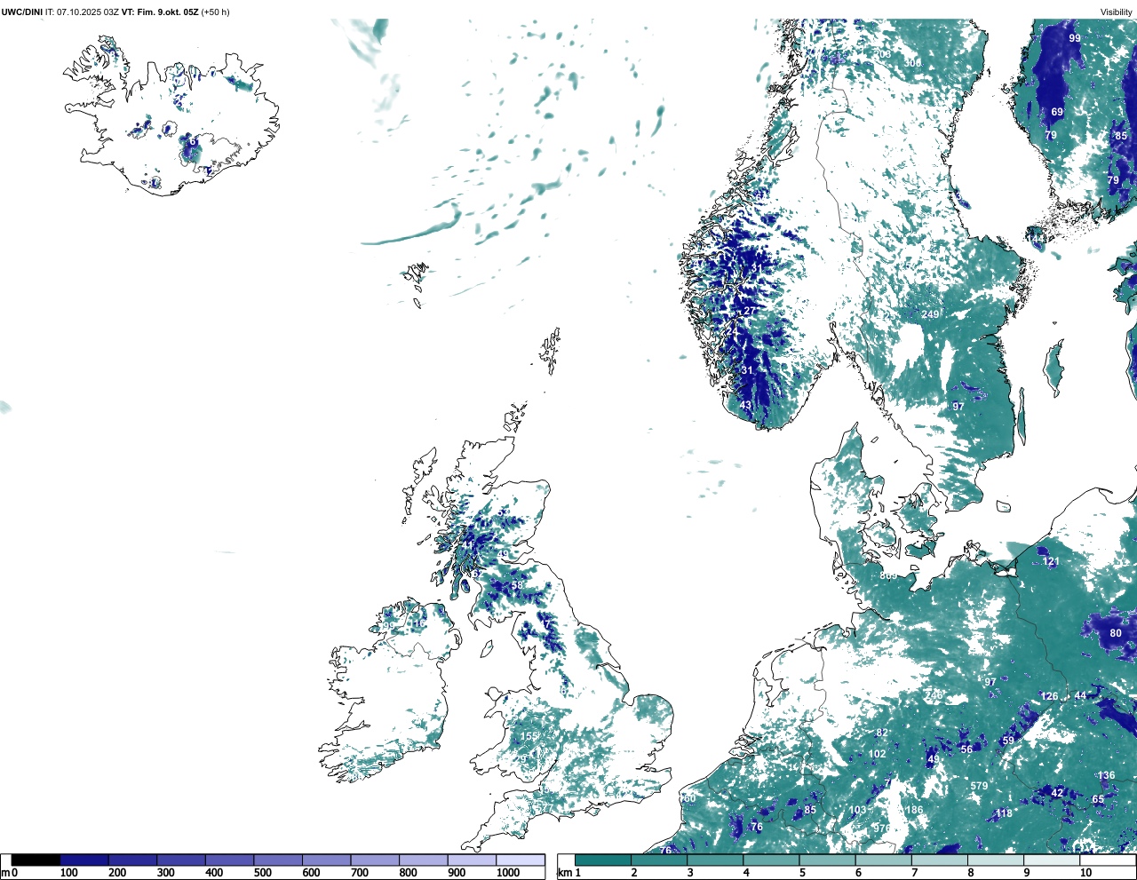
Task: Click the "42" visibility value
Action: (1057, 793)
